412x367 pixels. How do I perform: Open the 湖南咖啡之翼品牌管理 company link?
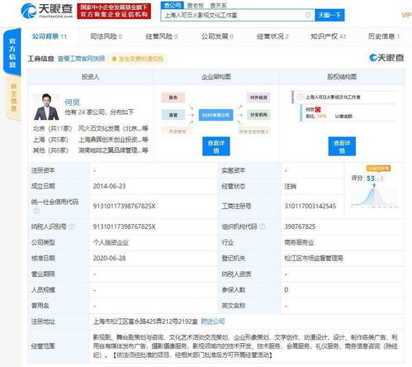tap(113, 150)
